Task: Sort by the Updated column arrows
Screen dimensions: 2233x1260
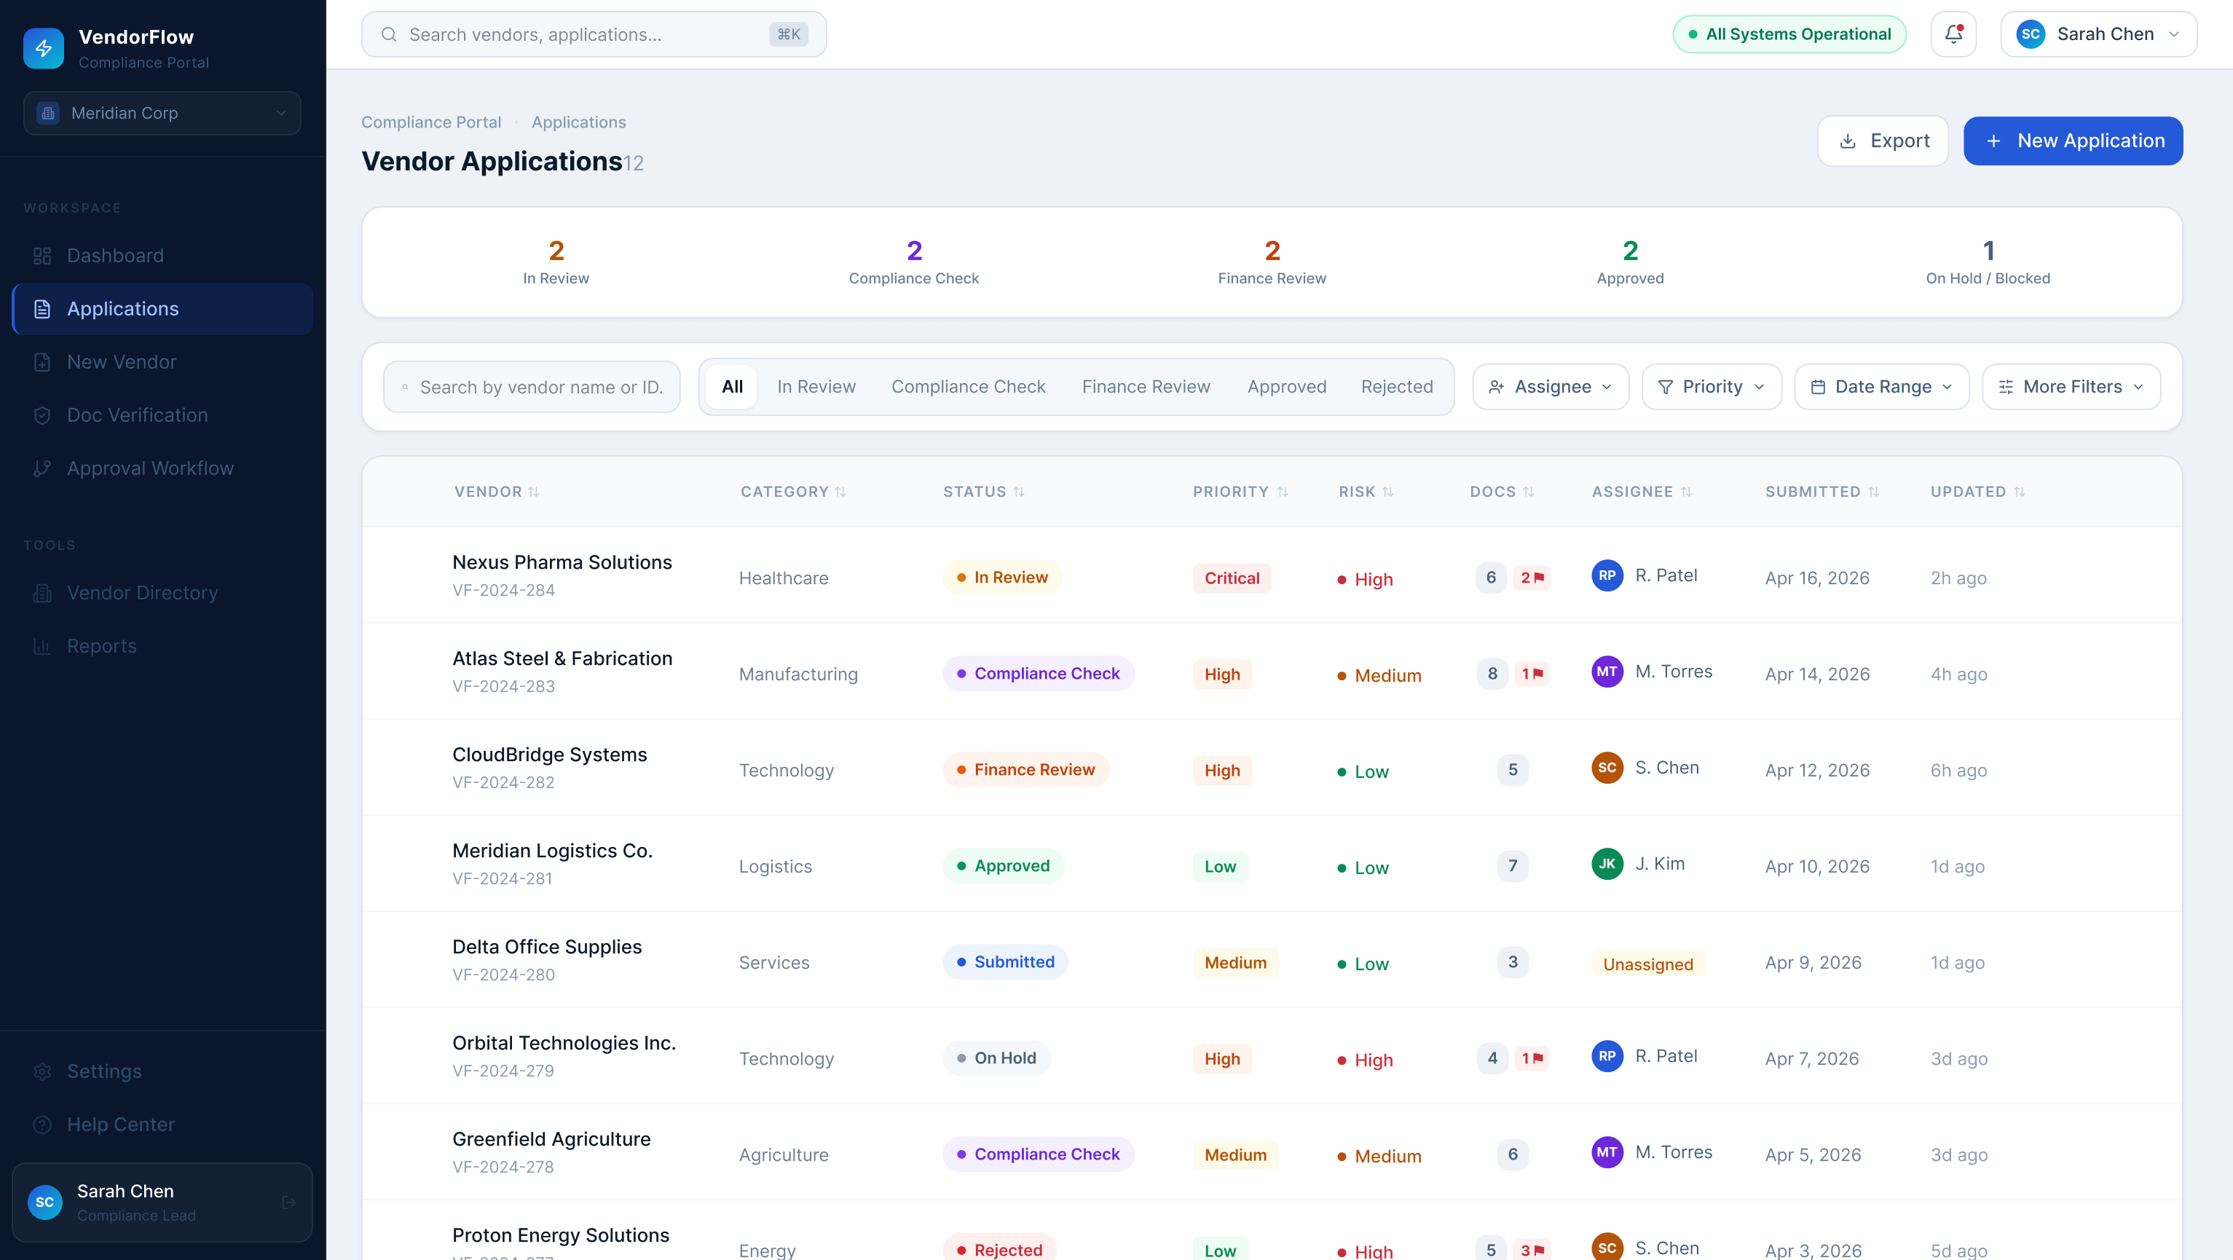Action: (2019, 492)
